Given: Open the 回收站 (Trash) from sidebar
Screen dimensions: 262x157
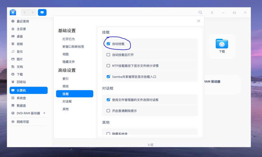Looking at the screenshot, I should (18, 82).
